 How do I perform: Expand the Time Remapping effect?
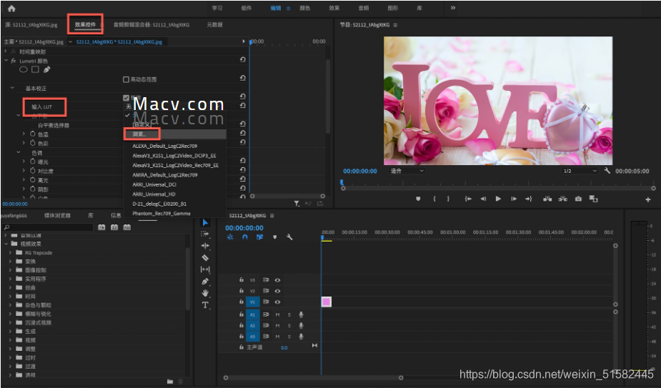coord(6,51)
